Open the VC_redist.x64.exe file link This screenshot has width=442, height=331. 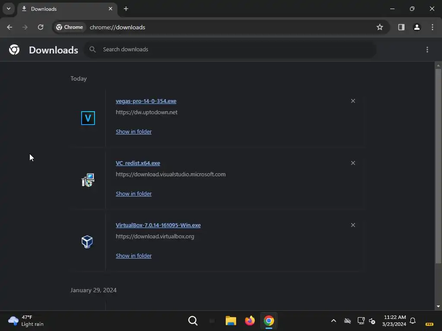[138, 163]
